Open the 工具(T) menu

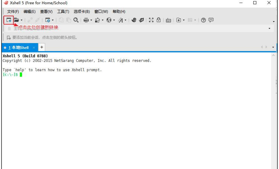63,11
